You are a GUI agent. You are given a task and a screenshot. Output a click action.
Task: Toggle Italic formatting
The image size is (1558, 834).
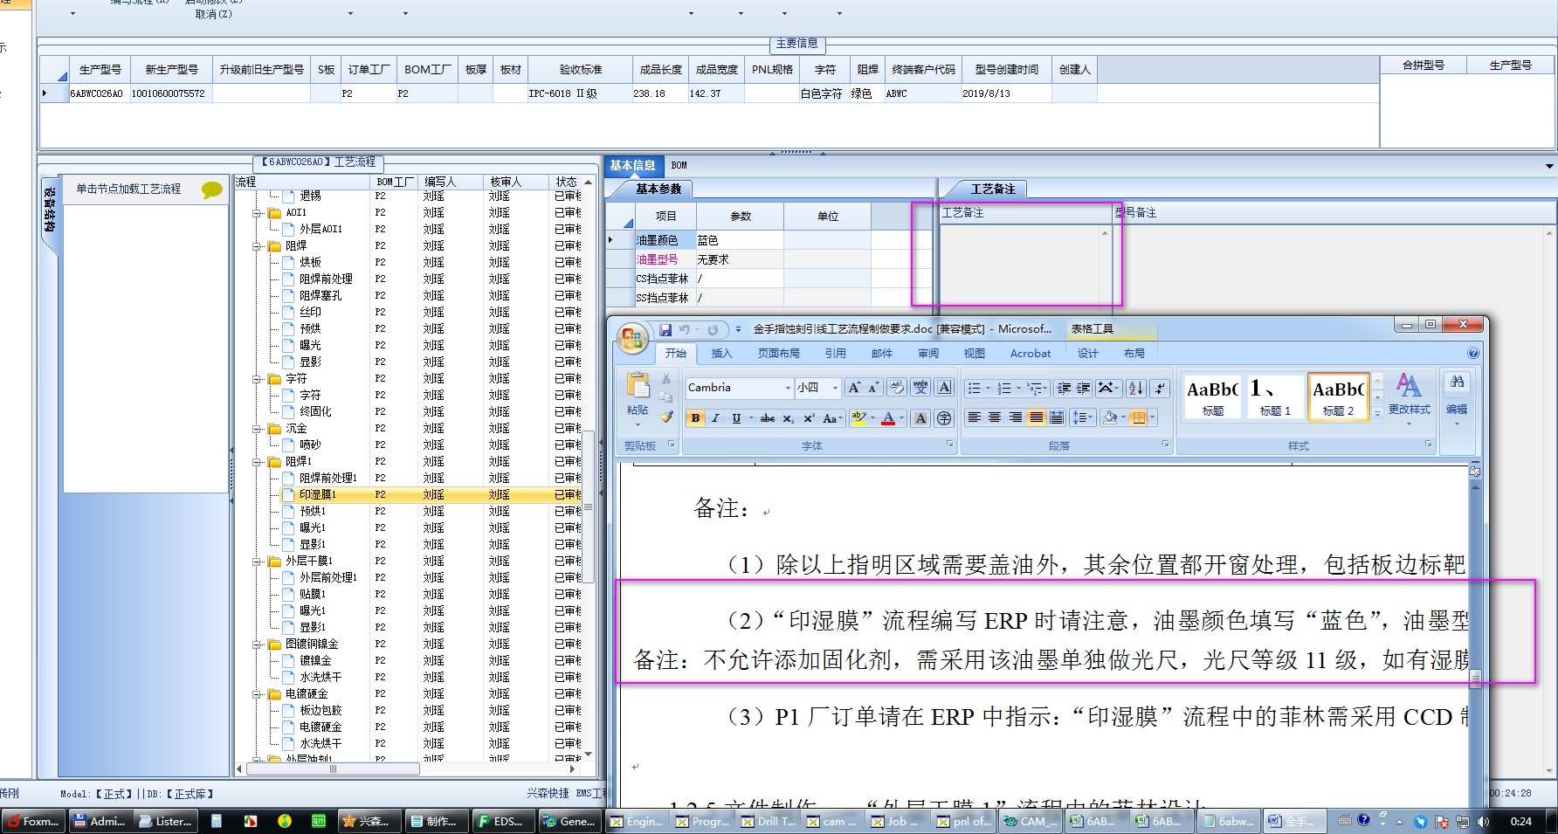coord(715,418)
